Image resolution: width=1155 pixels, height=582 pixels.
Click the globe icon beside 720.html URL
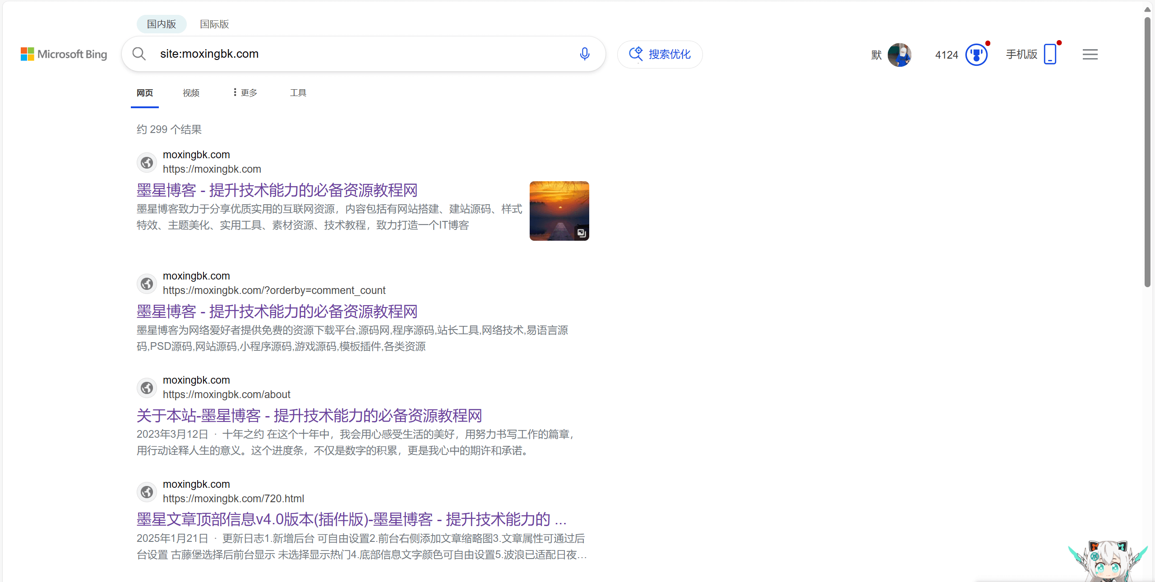click(x=147, y=492)
